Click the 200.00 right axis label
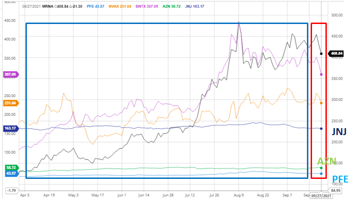Image resolution: width=356 pixels, height=201 pixels. (x=337, y=142)
